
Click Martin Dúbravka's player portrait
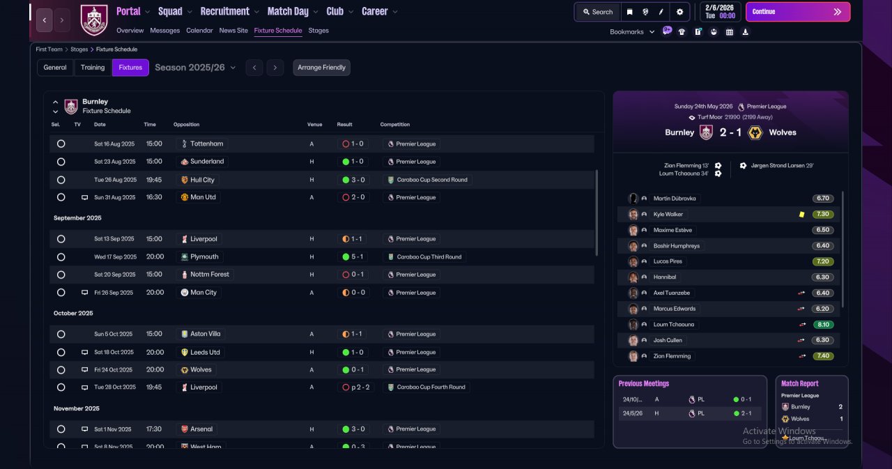click(633, 199)
